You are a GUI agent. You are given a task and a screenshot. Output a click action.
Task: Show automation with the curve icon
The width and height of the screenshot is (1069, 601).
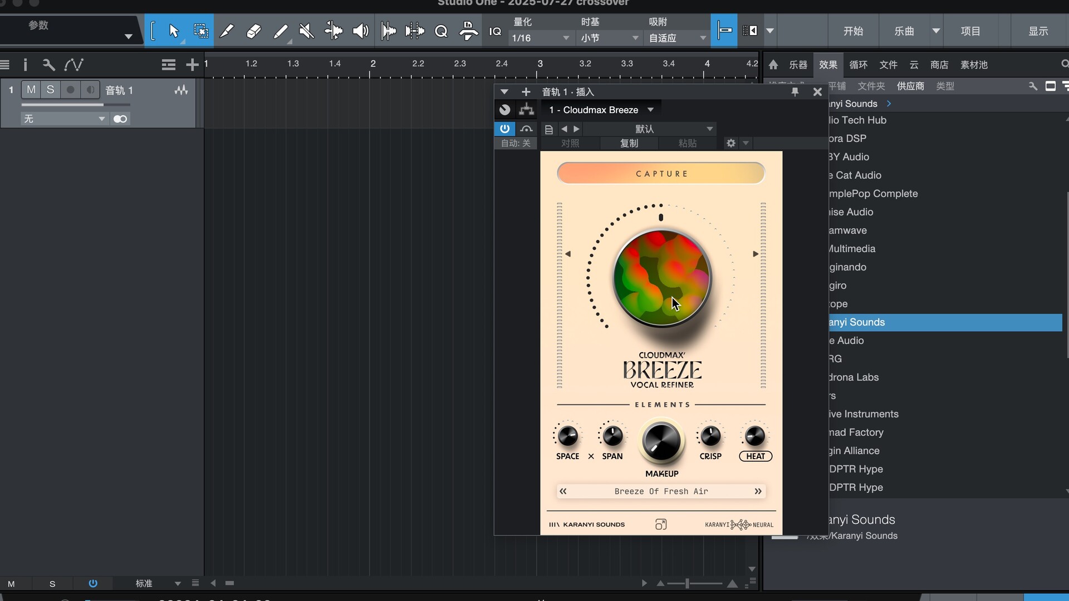[73, 65]
